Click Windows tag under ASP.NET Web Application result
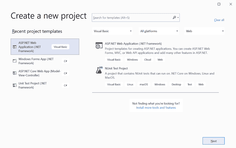The image size is (236, 148). [x=132, y=60]
